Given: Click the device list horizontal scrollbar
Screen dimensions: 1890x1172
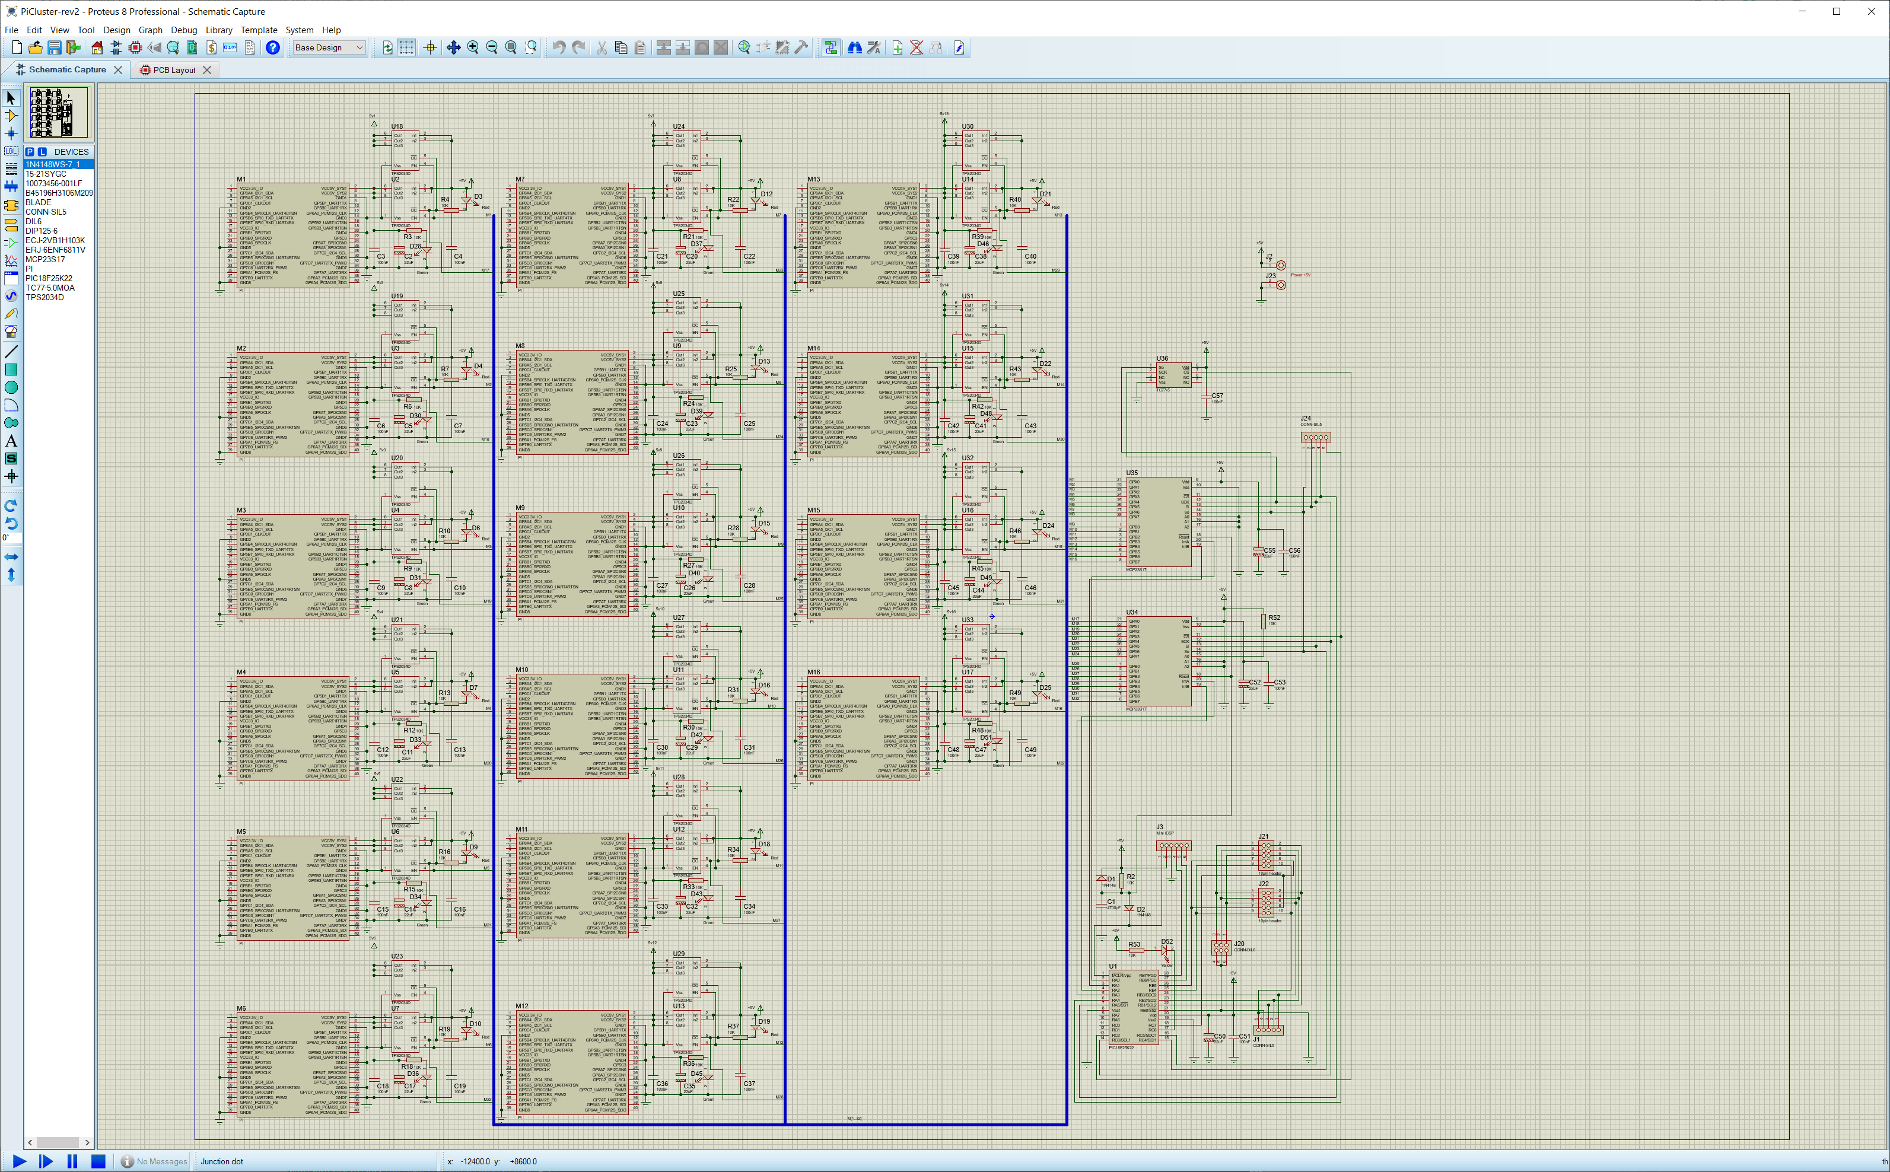Looking at the screenshot, I should (59, 1142).
